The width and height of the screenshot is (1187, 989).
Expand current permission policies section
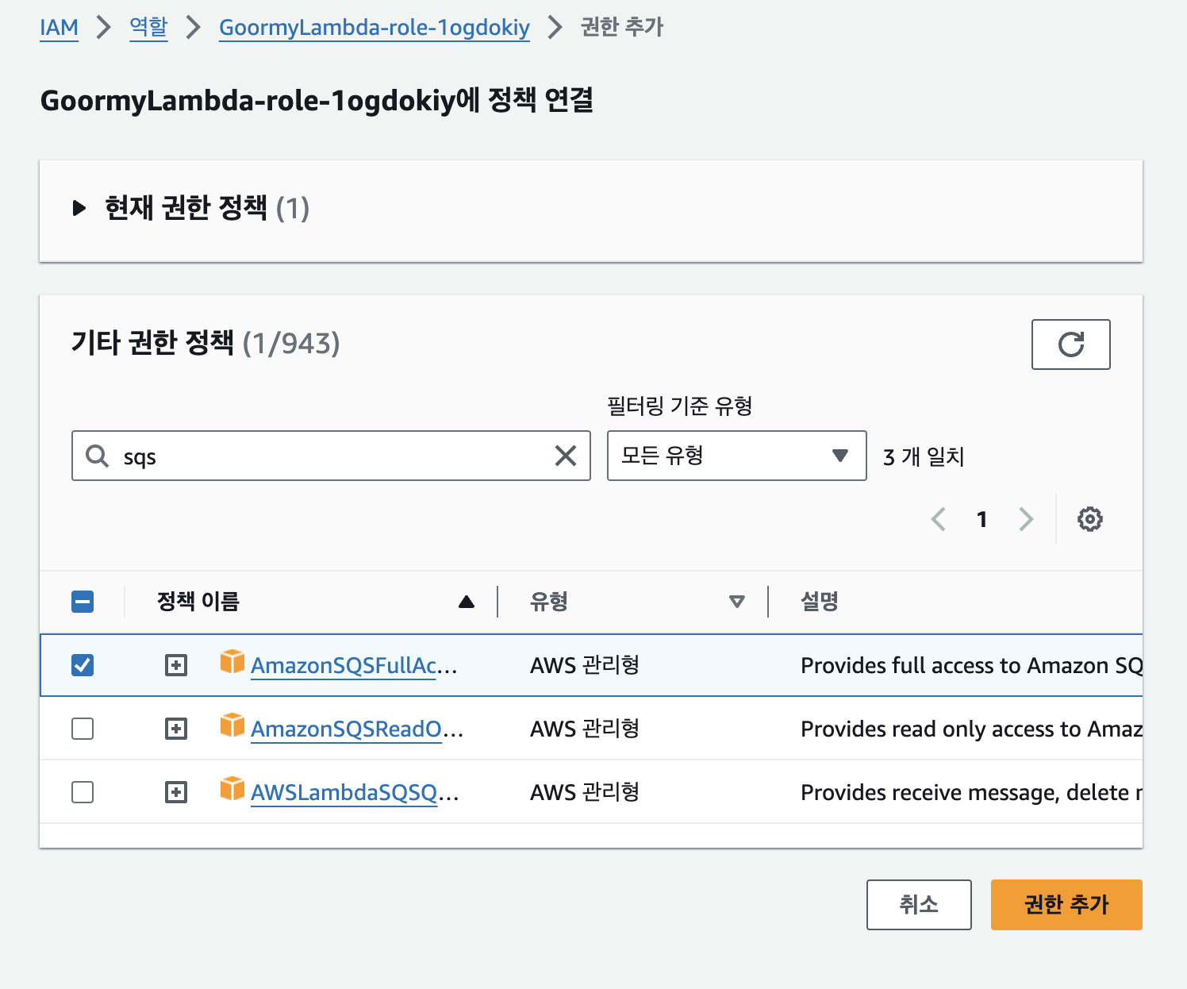point(79,208)
